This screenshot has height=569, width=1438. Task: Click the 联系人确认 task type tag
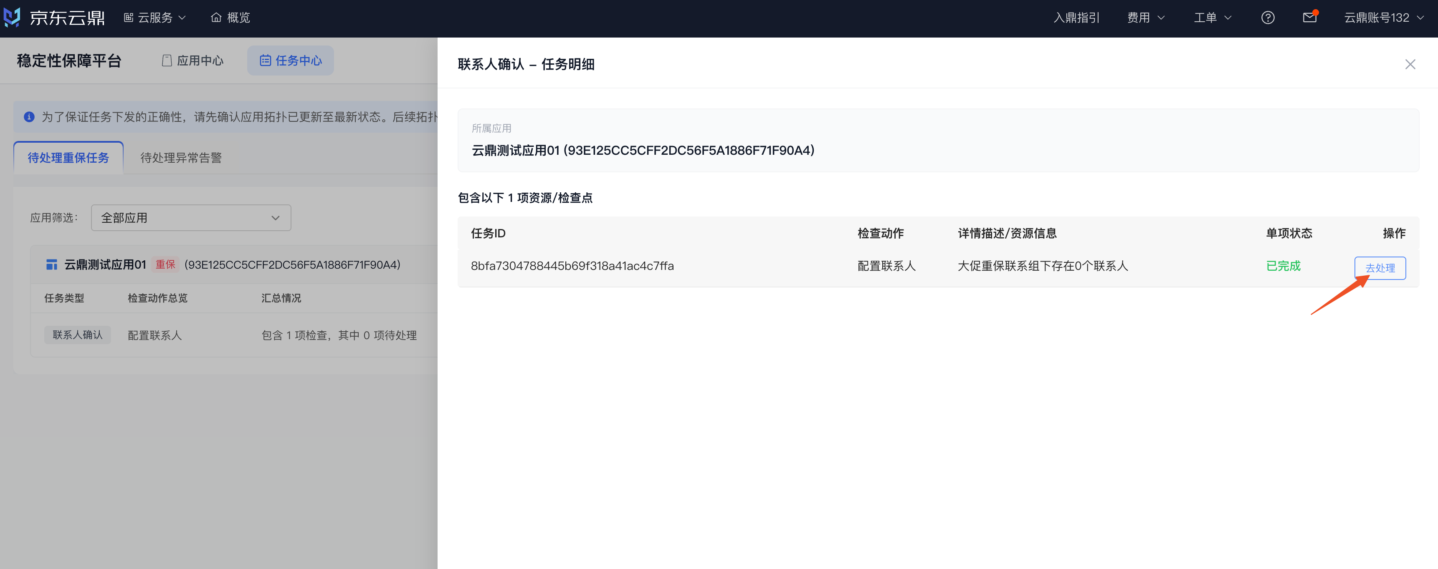78,335
